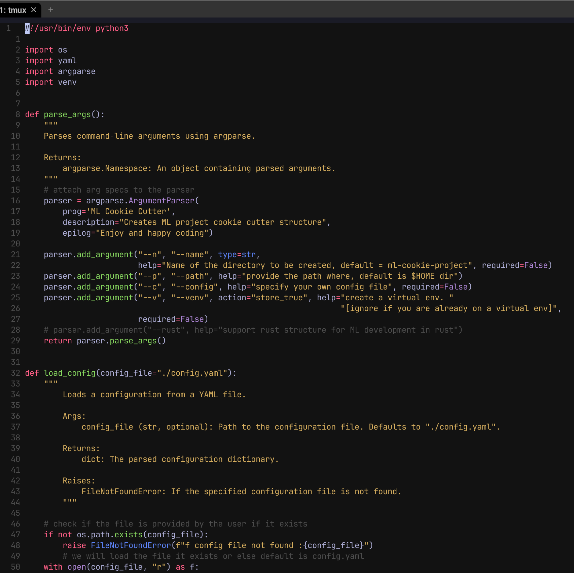Switch to the "1: tmux" tab
This screenshot has height=573, width=574.
click(x=13, y=10)
